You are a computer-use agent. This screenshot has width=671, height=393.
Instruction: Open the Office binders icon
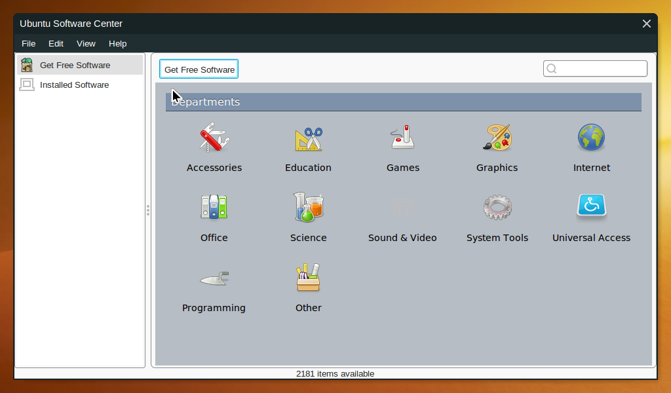click(214, 207)
